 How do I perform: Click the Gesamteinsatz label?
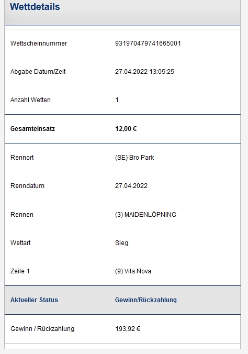click(x=33, y=129)
